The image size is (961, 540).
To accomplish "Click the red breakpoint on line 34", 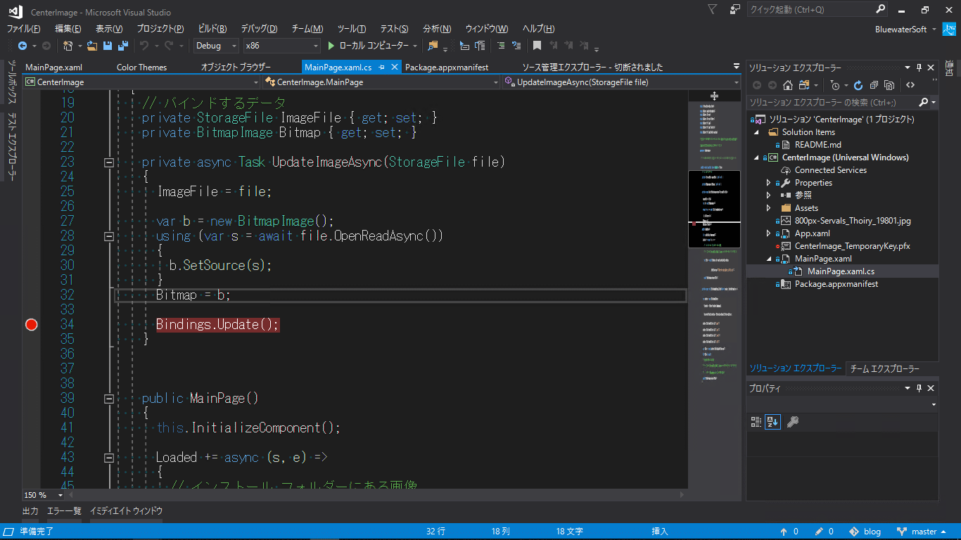I will point(31,324).
